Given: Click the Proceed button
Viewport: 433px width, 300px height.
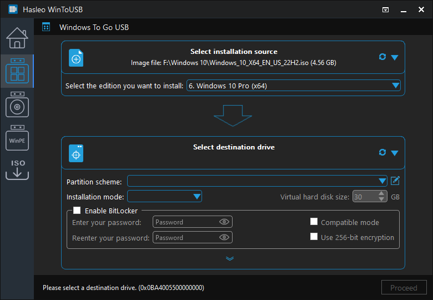Looking at the screenshot, I should [x=404, y=288].
